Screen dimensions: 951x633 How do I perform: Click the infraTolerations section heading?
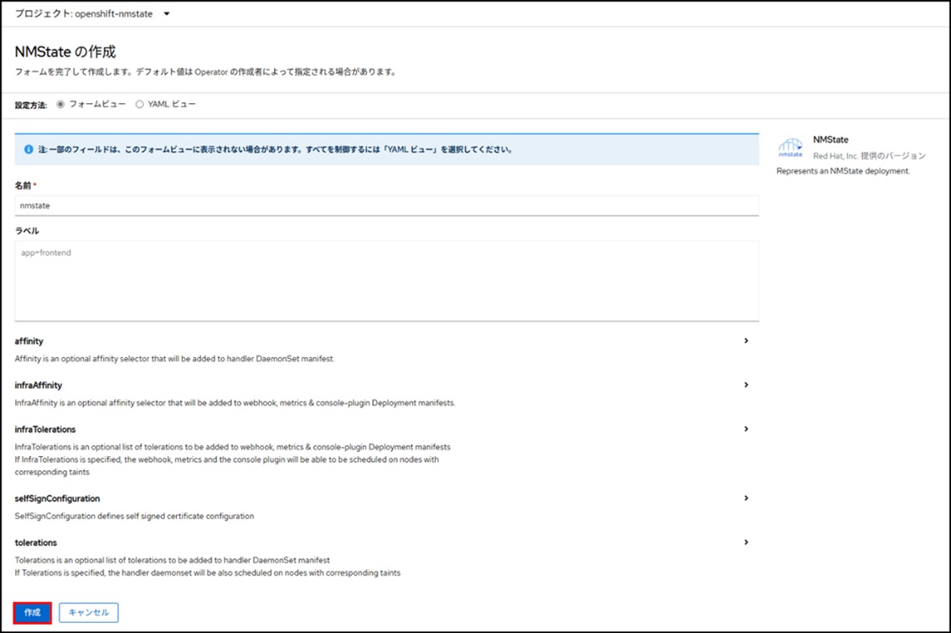(45, 429)
